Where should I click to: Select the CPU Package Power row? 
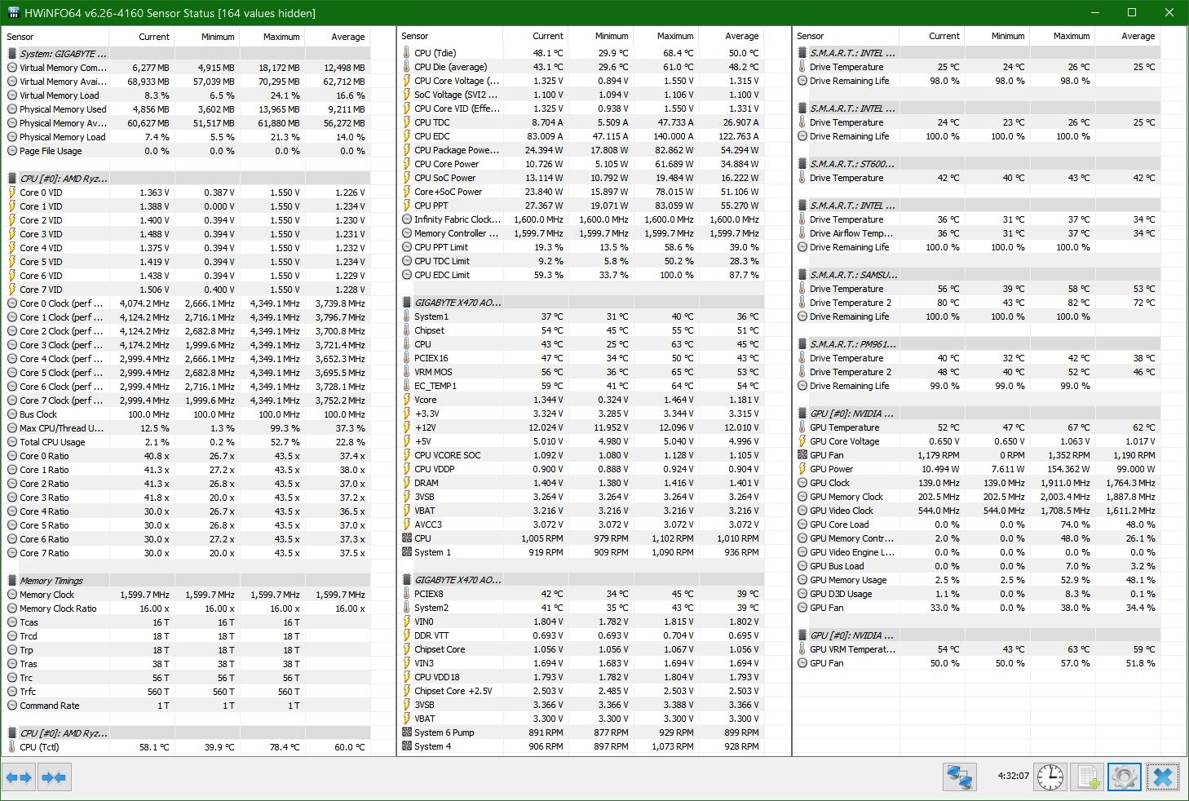(581, 150)
